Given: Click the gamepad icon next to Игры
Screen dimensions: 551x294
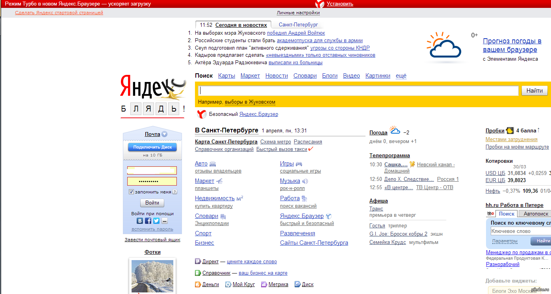Looking at the screenshot, I should coord(299,164).
